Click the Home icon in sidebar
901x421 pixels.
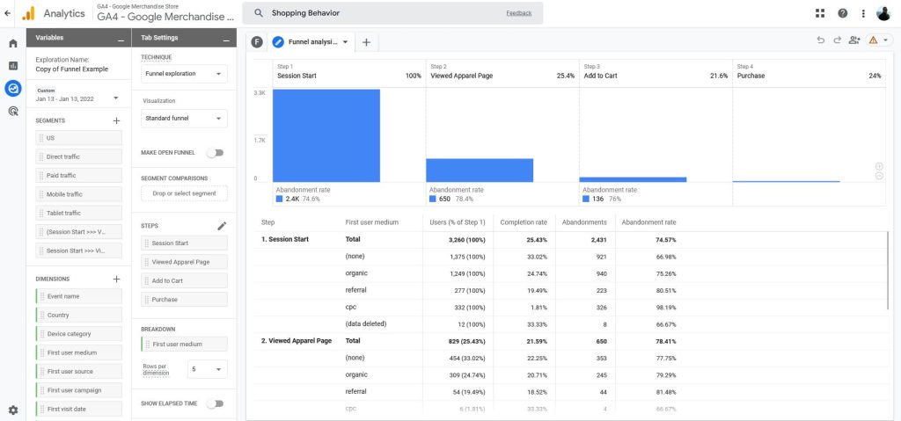12,43
